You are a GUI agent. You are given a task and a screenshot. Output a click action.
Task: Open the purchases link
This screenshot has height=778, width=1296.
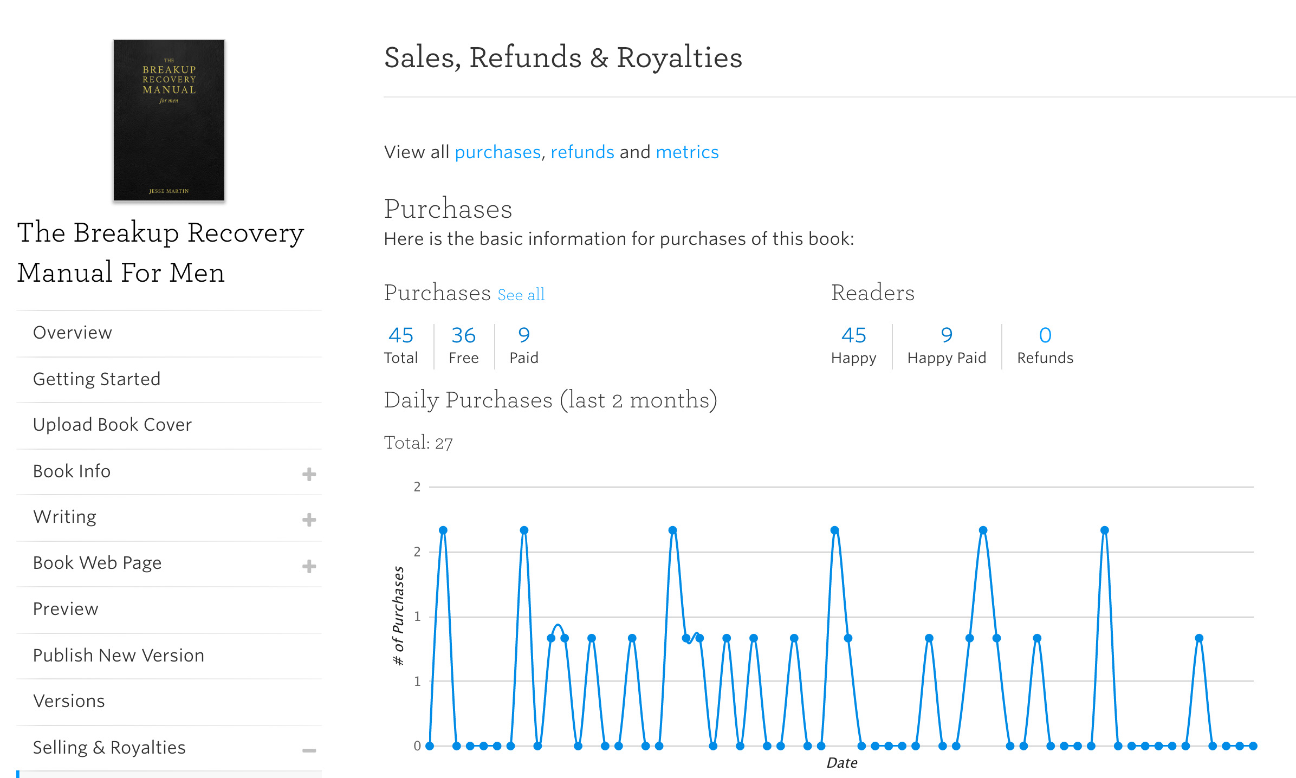(x=497, y=152)
